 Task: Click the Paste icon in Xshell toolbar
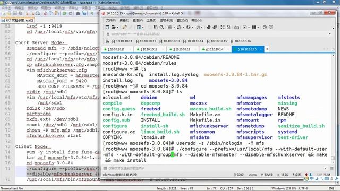[156, 27]
